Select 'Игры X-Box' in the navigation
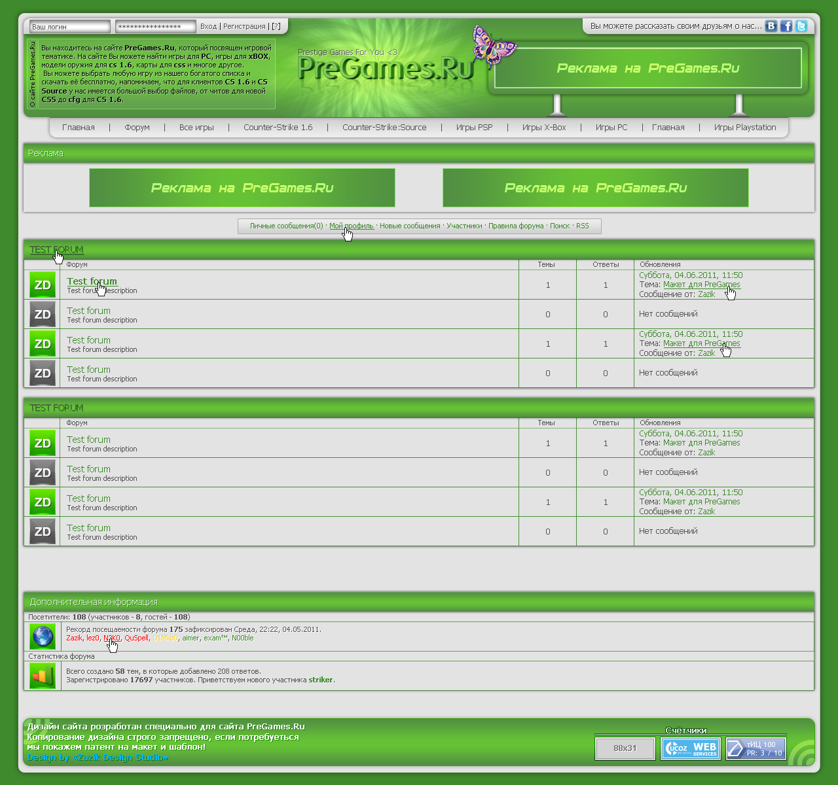This screenshot has width=838, height=785. [544, 128]
